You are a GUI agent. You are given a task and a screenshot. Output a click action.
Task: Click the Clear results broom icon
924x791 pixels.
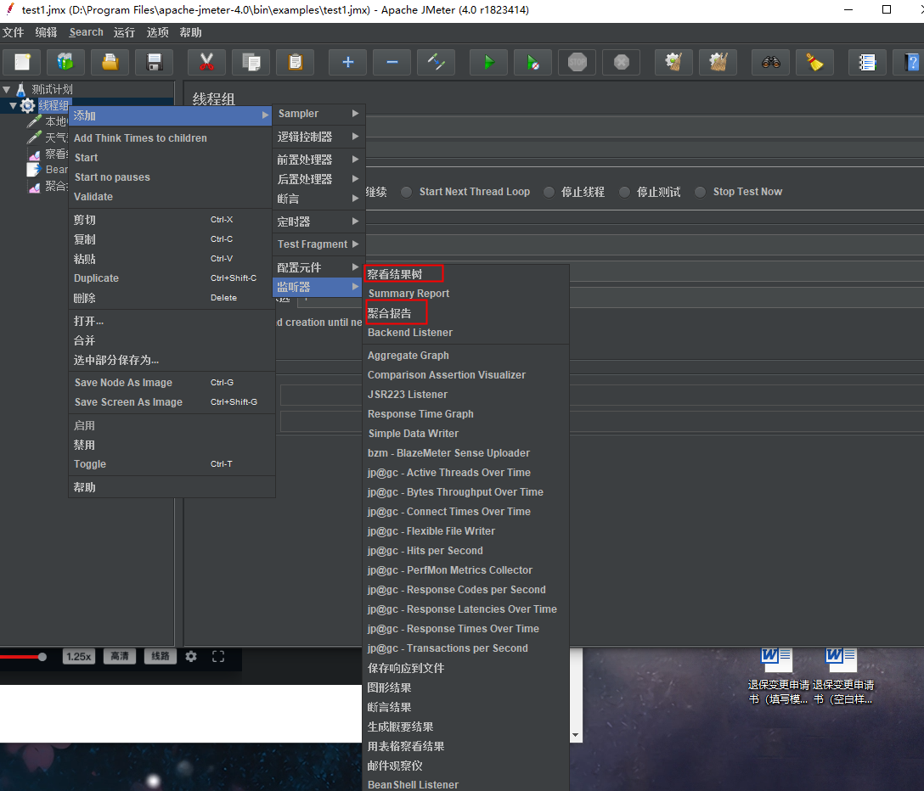pyautogui.click(x=673, y=62)
